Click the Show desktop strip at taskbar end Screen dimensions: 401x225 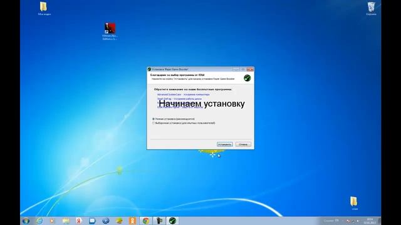(x=379, y=221)
